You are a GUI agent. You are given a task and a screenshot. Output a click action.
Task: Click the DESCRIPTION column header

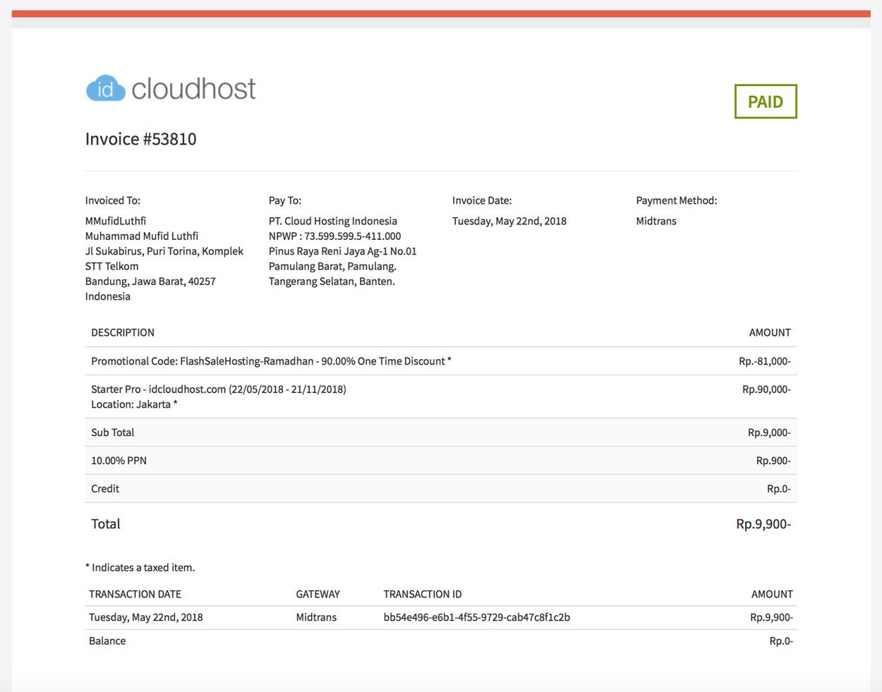[122, 332]
